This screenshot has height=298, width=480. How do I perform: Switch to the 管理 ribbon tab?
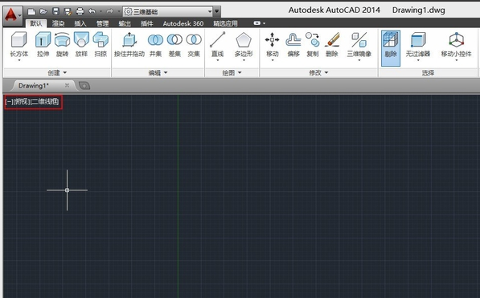pos(103,23)
